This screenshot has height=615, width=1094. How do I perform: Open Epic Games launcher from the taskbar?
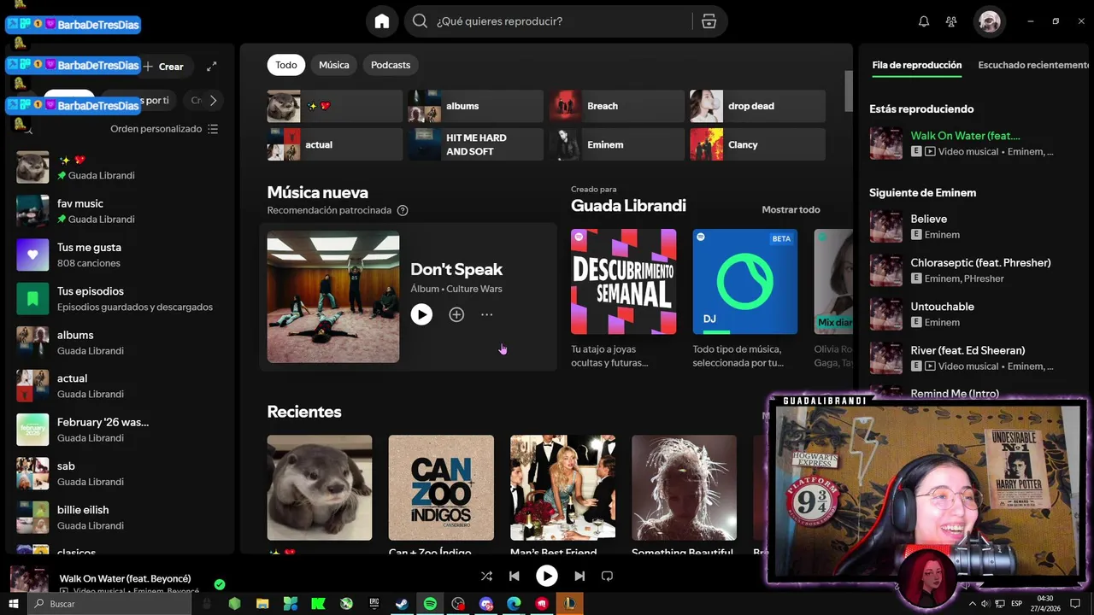(x=374, y=604)
